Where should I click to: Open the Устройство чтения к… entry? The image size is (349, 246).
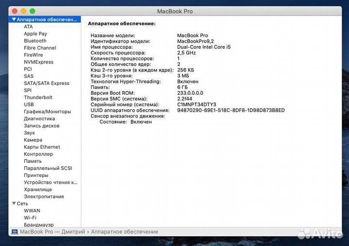[51, 183]
